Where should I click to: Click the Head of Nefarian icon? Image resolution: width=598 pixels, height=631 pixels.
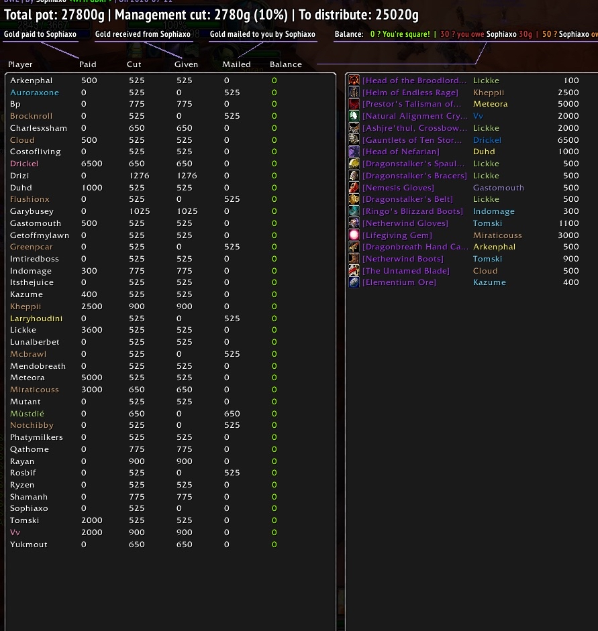354,152
